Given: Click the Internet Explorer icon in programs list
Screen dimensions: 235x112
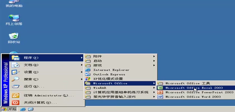Looking at the screenshot, I should [88, 70].
